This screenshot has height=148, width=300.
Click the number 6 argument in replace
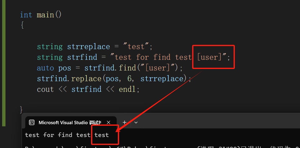click(x=129, y=79)
